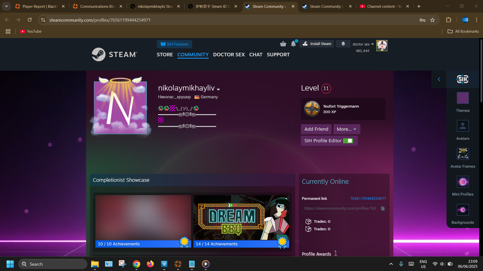Reload the current page

[x=29, y=20]
